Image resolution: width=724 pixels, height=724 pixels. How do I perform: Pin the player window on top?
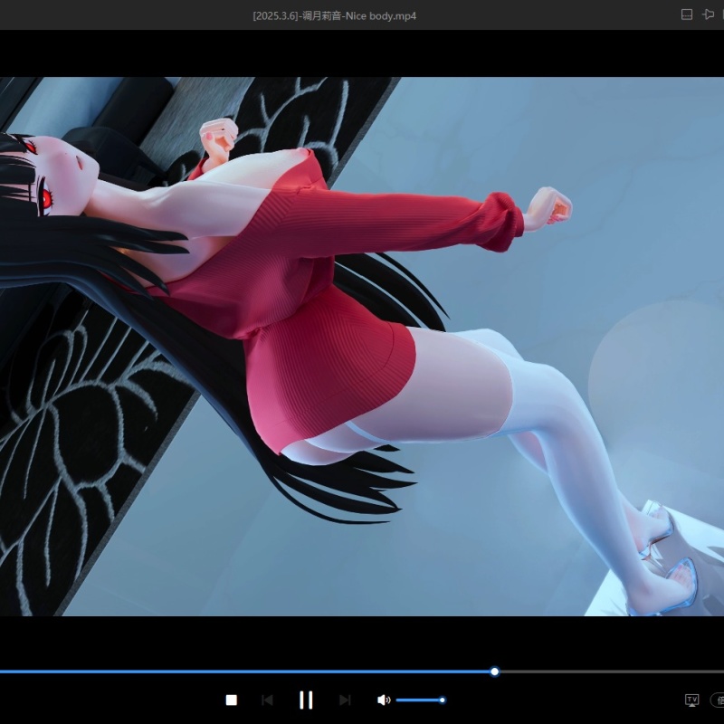[709, 14]
